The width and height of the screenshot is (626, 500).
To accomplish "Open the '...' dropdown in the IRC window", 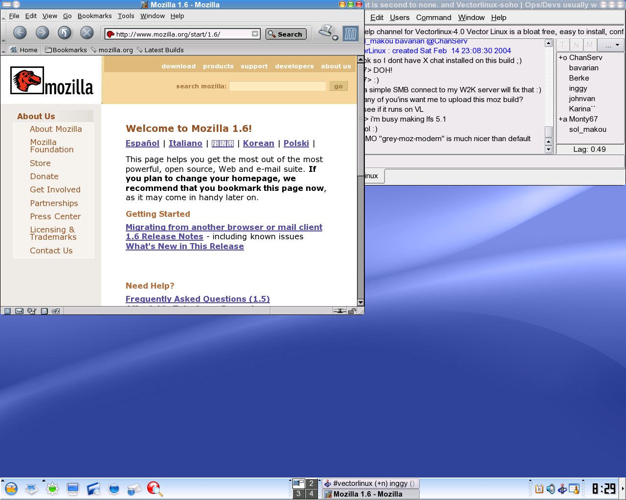I will click(612, 45).
